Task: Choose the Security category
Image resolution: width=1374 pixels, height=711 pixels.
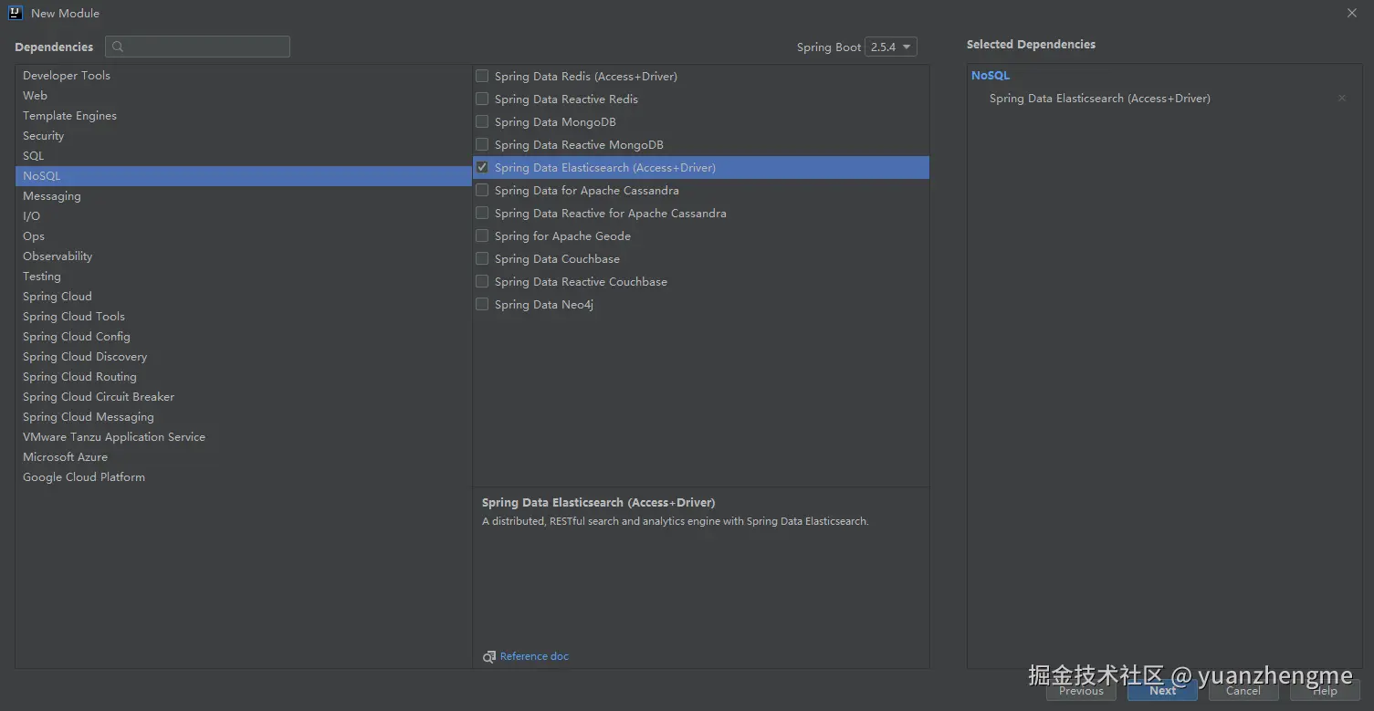Action: click(243, 136)
